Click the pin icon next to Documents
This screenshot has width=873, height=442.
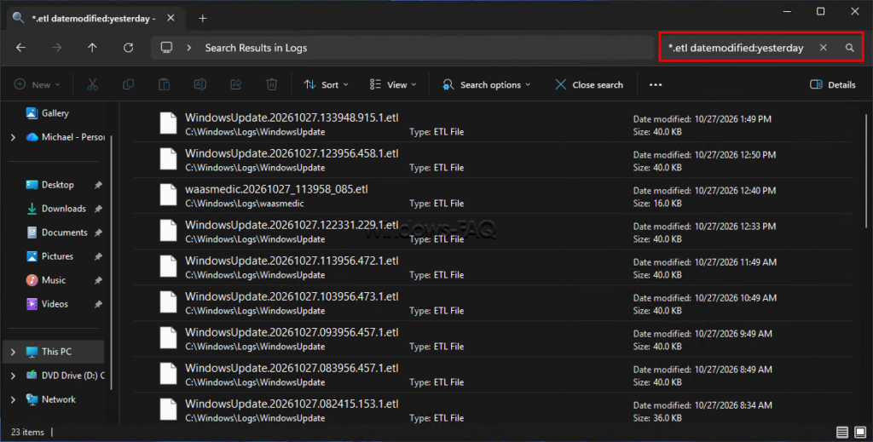pos(98,232)
